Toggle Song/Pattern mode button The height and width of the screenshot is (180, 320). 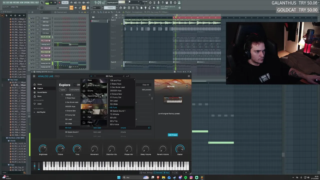coord(47,3)
